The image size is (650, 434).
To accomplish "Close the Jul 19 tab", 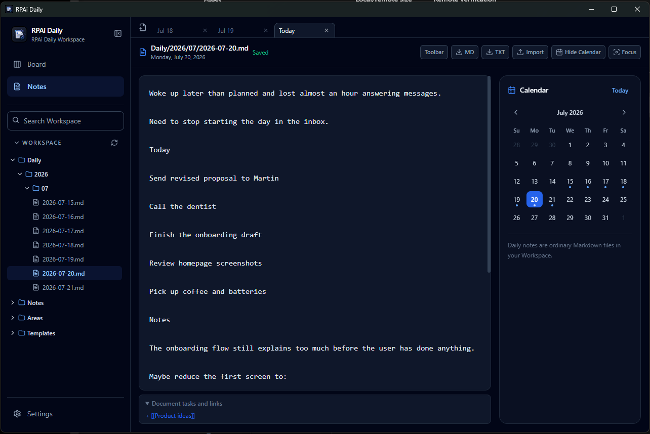I will (266, 30).
